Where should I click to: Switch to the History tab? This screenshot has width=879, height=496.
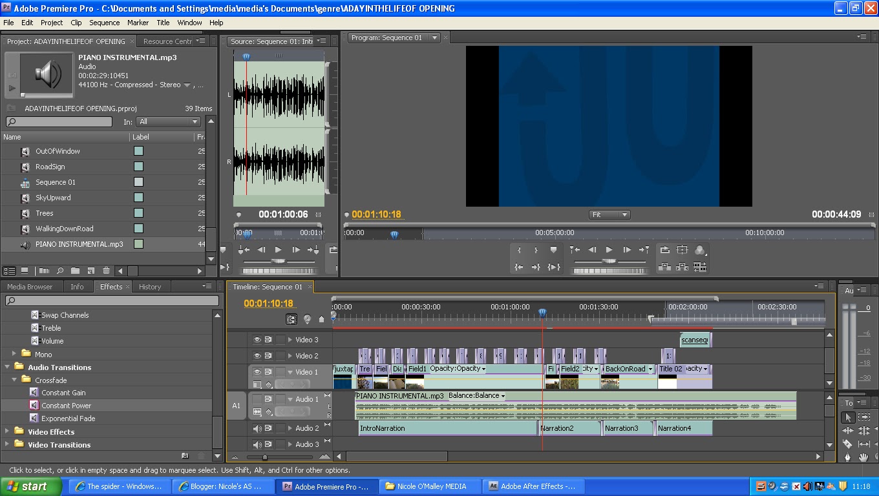click(x=150, y=287)
